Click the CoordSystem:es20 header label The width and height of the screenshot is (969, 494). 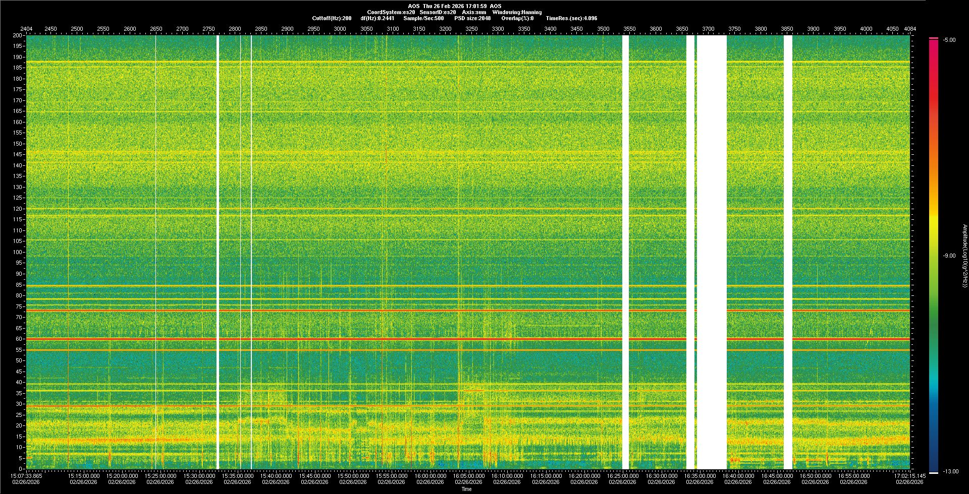click(x=391, y=12)
